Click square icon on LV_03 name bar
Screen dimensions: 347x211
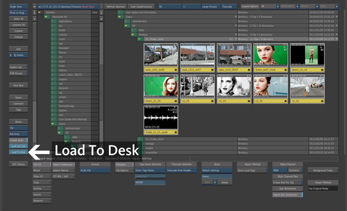[x=212, y=101]
